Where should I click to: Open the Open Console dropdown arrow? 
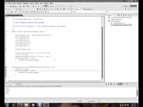click(x=133, y=84)
